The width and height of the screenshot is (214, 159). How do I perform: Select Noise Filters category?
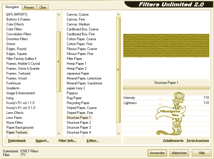click(x=14, y=123)
